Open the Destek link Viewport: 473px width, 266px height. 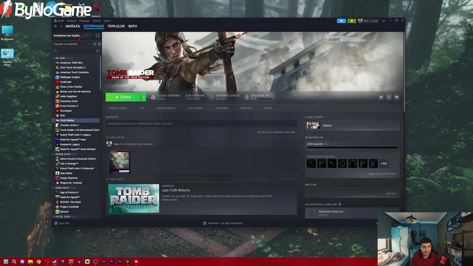[268, 108]
